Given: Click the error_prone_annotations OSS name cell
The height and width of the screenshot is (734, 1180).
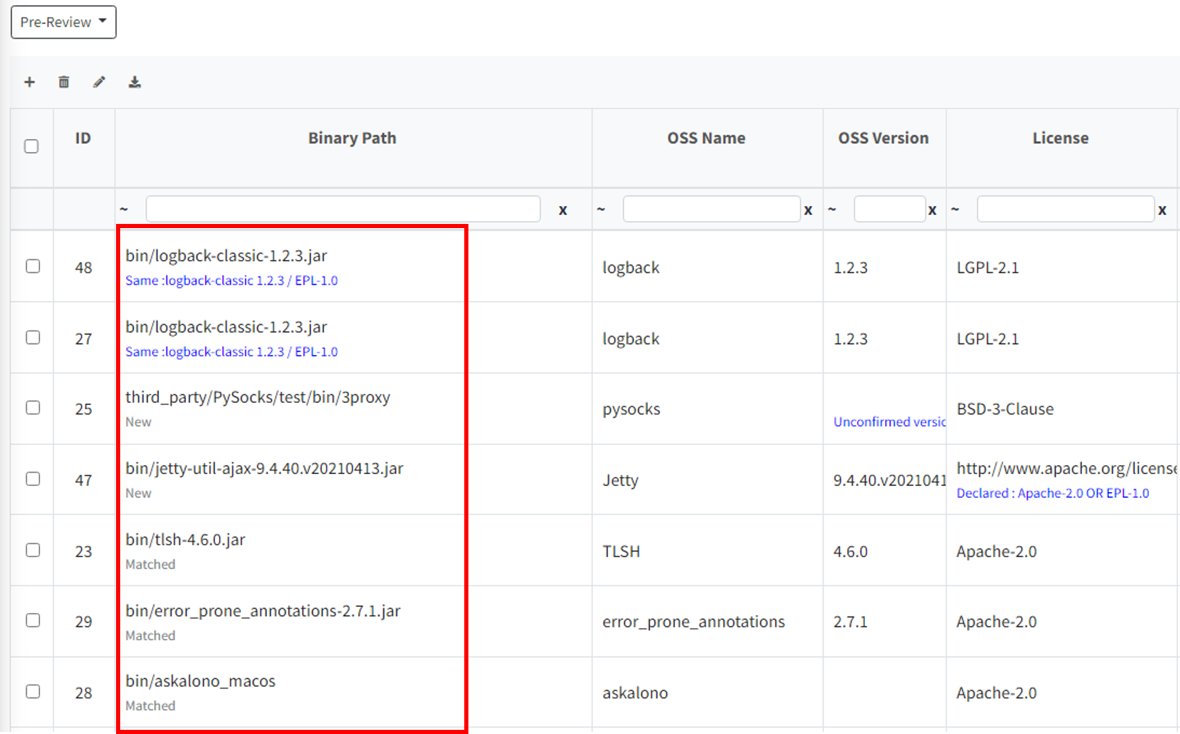Looking at the screenshot, I should click(x=694, y=622).
